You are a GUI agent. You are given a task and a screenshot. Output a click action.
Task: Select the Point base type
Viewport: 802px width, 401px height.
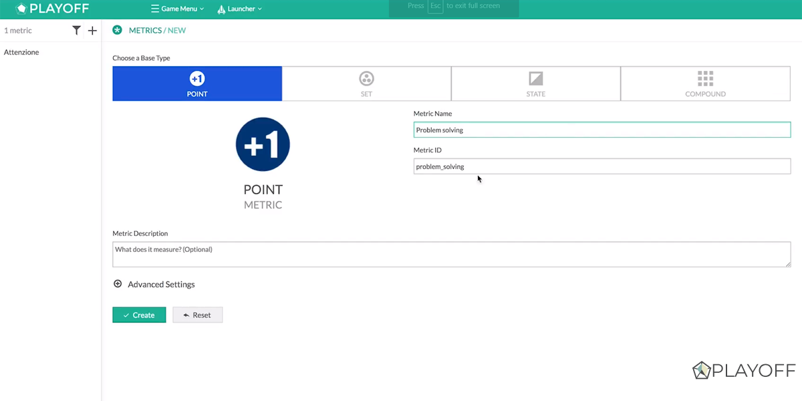[x=197, y=84]
